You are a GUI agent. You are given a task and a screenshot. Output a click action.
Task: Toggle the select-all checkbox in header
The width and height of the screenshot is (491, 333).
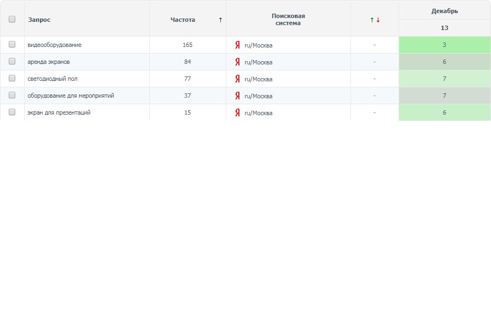tap(12, 19)
